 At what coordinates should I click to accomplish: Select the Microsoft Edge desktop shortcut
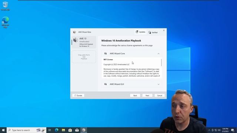tap(5, 22)
